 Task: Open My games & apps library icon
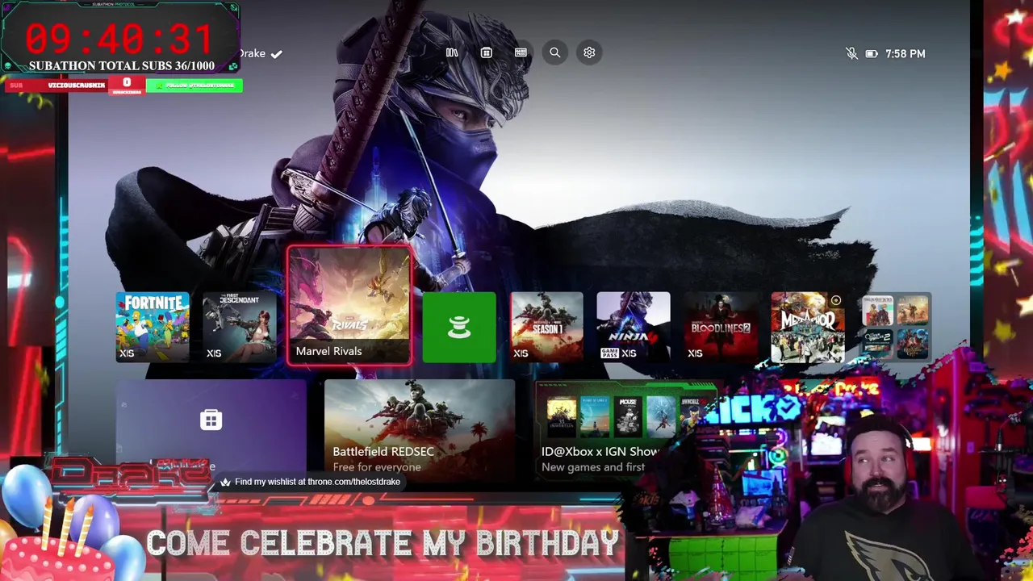click(452, 52)
